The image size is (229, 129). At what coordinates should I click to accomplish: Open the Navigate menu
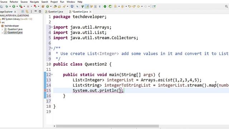click(x=34, y=2)
